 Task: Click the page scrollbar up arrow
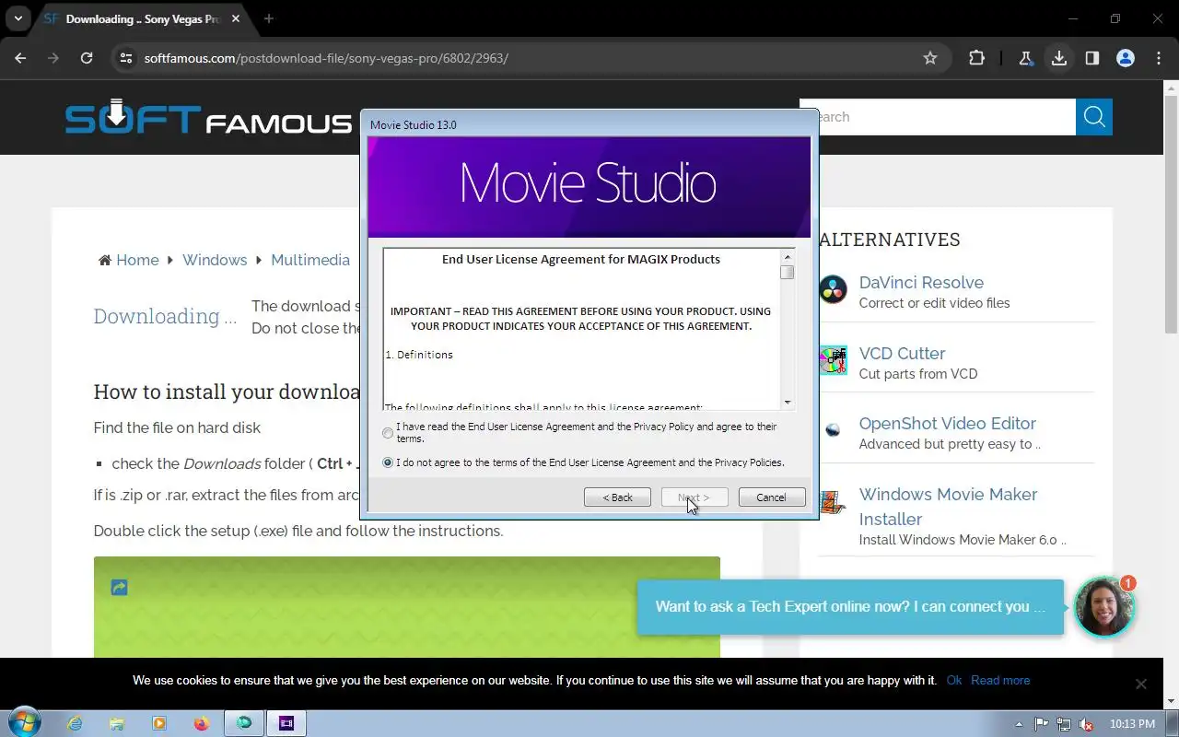point(1172,88)
